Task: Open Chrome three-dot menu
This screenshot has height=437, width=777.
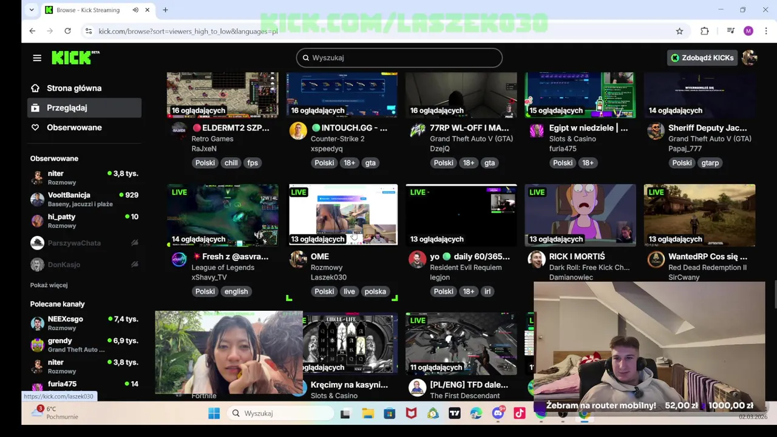Action: 766,31
